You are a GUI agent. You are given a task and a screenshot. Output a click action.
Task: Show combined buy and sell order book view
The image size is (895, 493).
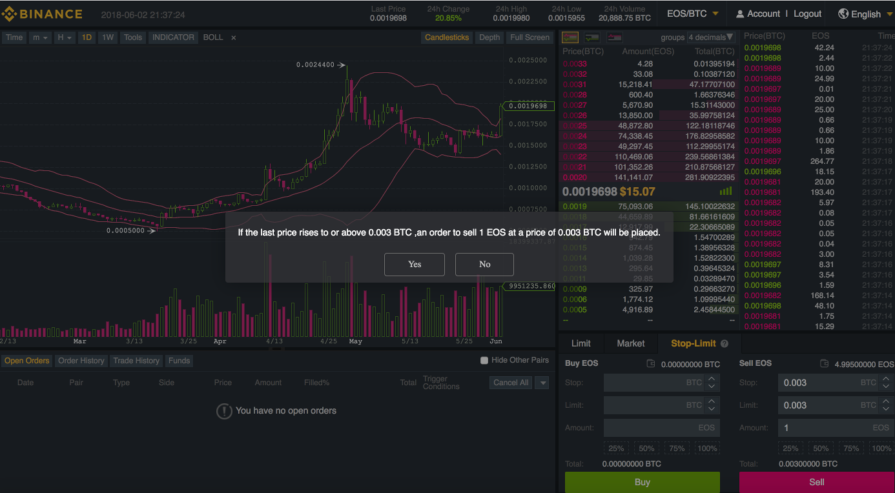click(570, 37)
